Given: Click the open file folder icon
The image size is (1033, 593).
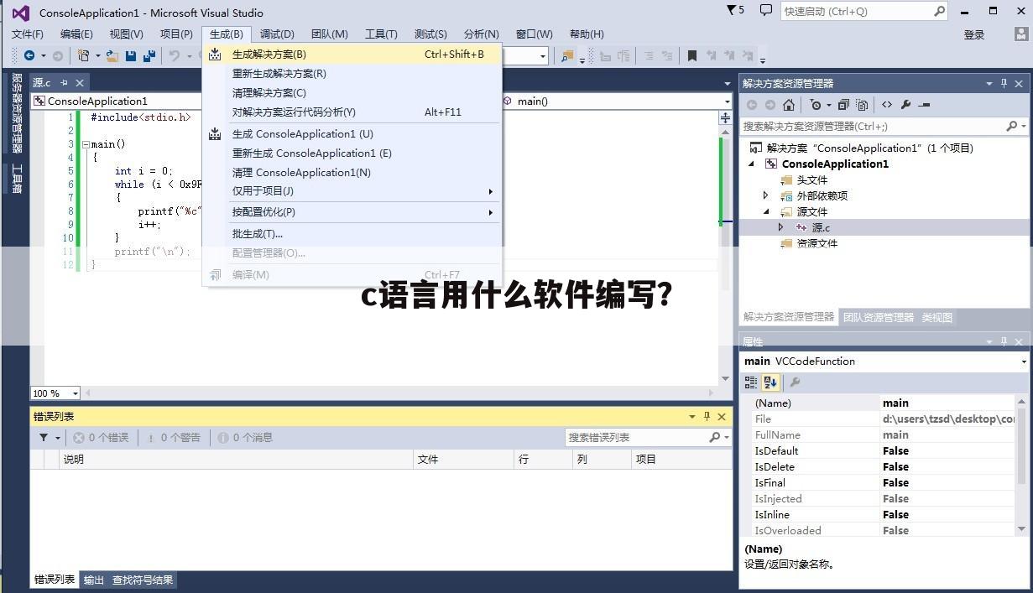Looking at the screenshot, I should (x=113, y=56).
